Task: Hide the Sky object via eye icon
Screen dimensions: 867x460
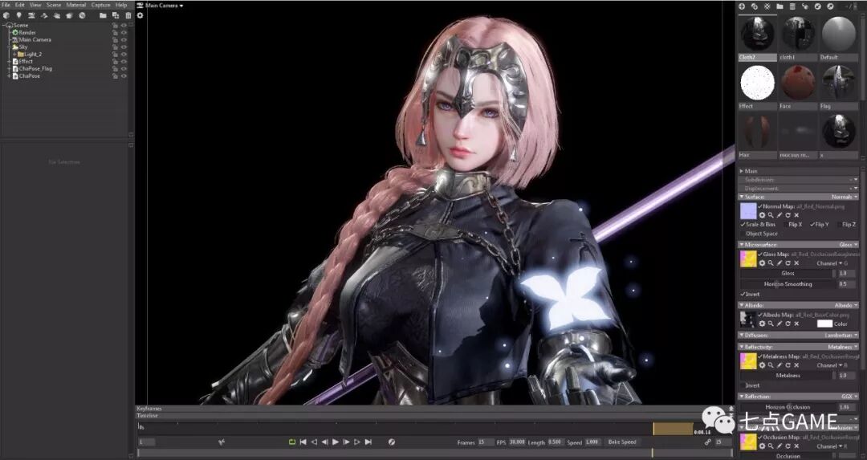Action: click(124, 47)
